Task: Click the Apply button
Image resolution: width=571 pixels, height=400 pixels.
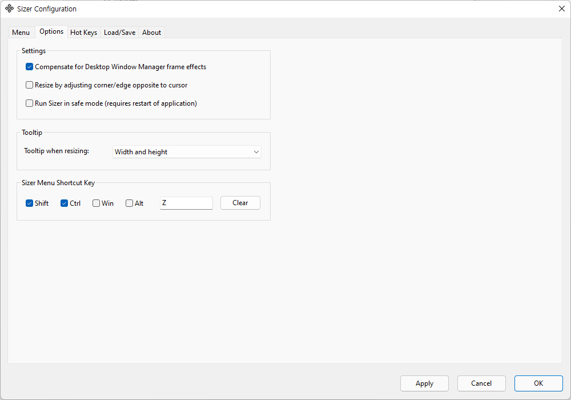Action: (425, 383)
